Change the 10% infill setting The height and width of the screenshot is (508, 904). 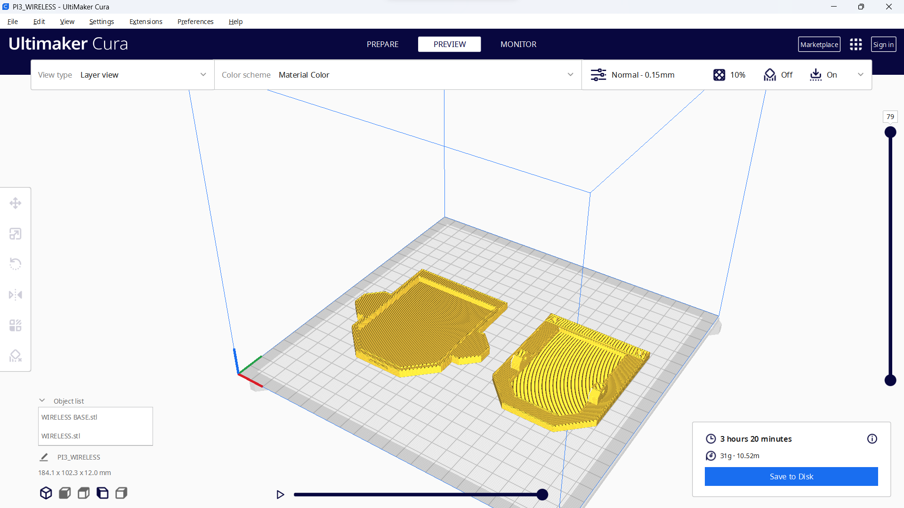pos(729,74)
